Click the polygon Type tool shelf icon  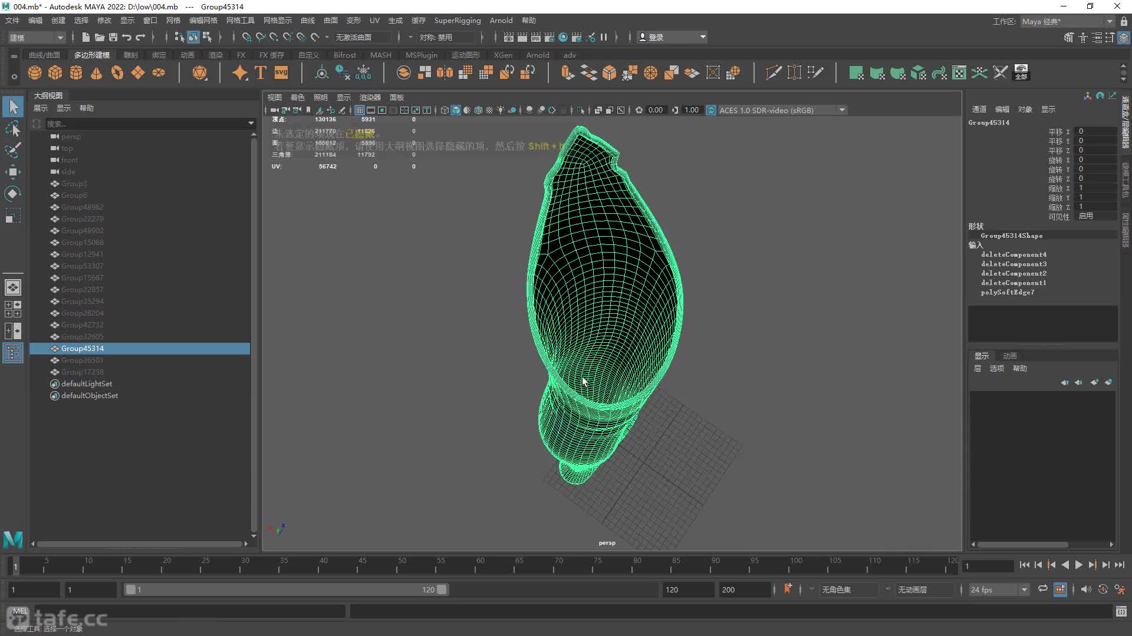pos(261,72)
